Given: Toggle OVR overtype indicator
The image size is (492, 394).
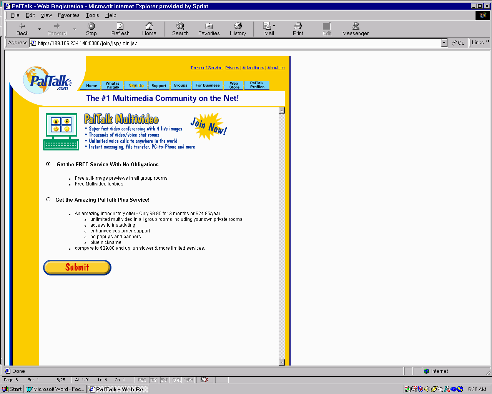Looking at the screenshot, I should pyautogui.click(x=176, y=380).
